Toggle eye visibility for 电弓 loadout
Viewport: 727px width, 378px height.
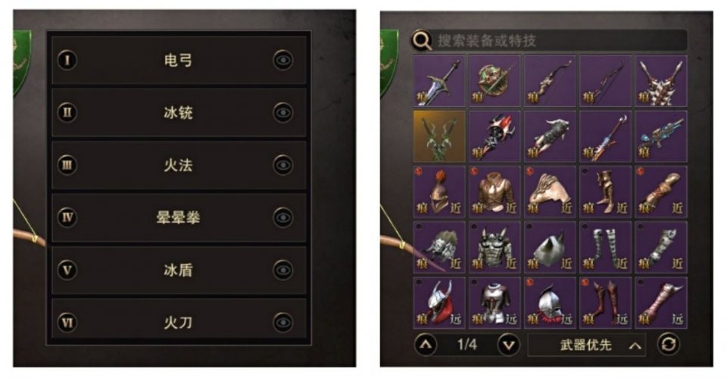[x=282, y=60]
